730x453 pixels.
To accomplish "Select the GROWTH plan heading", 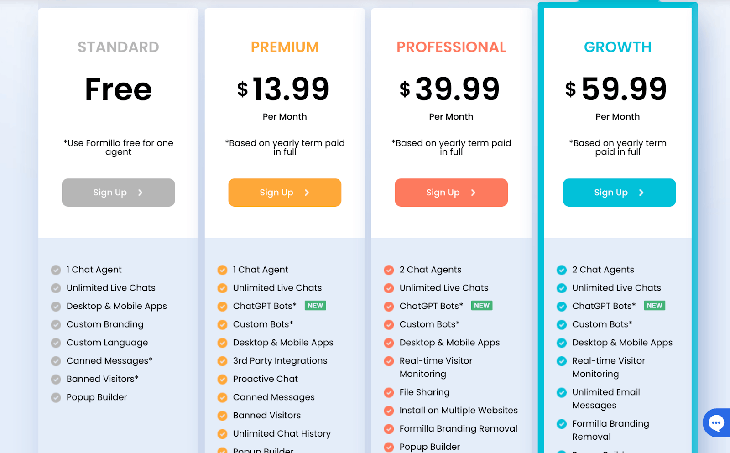I will [x=618, y=47].
